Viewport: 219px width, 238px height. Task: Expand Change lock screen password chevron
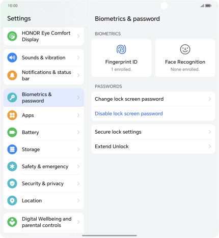coord(210,99)
